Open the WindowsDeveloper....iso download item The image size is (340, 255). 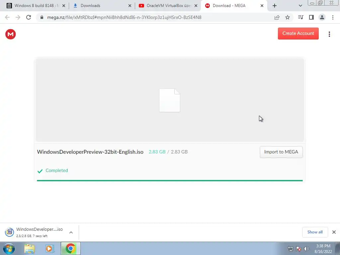coord(40,232)
